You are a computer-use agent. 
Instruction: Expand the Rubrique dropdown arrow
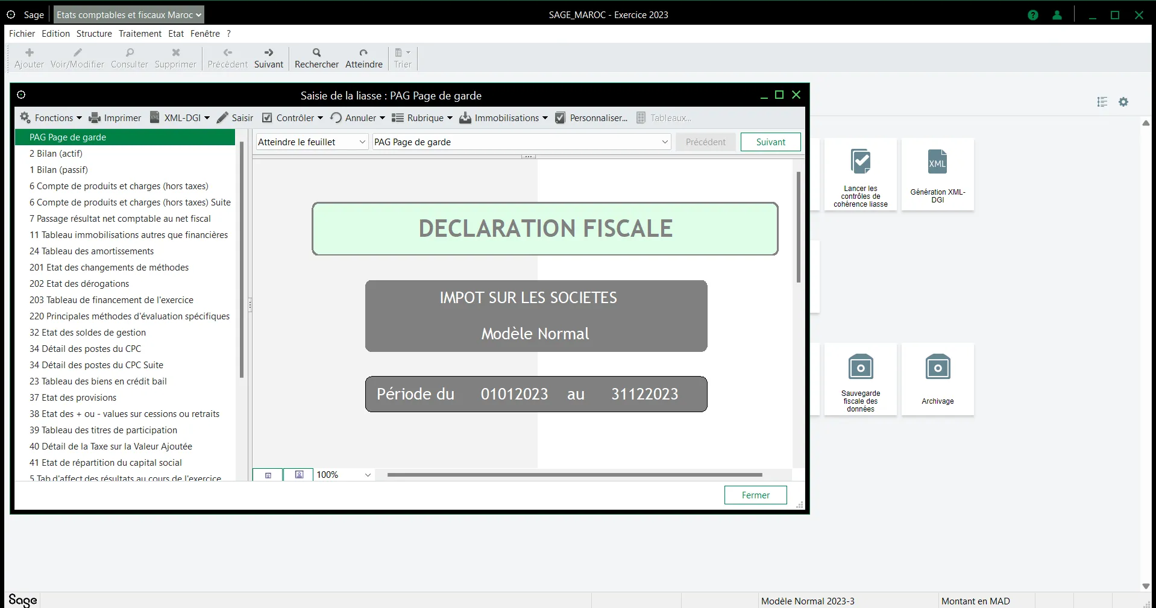450,118
